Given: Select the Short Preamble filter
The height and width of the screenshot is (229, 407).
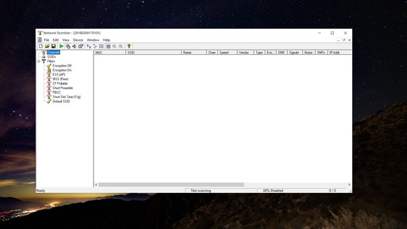Looking at the screenshot, I should [x=63, y=88].
